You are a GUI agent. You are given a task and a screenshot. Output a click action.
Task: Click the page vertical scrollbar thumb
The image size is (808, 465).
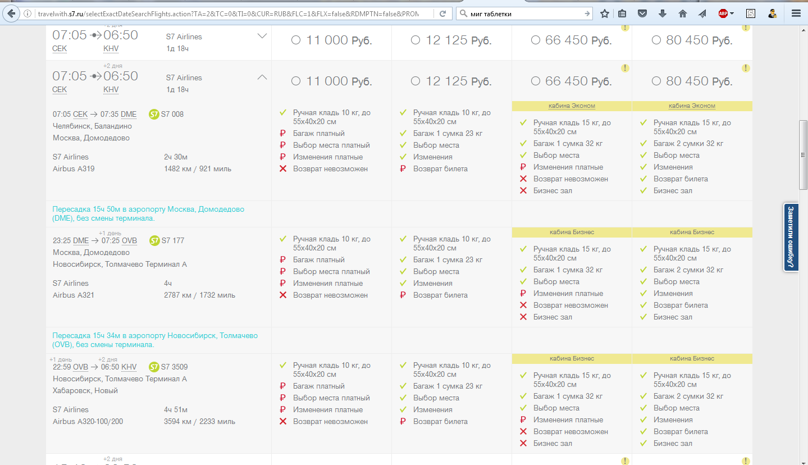pyautogui.click(x=804, y=155)
